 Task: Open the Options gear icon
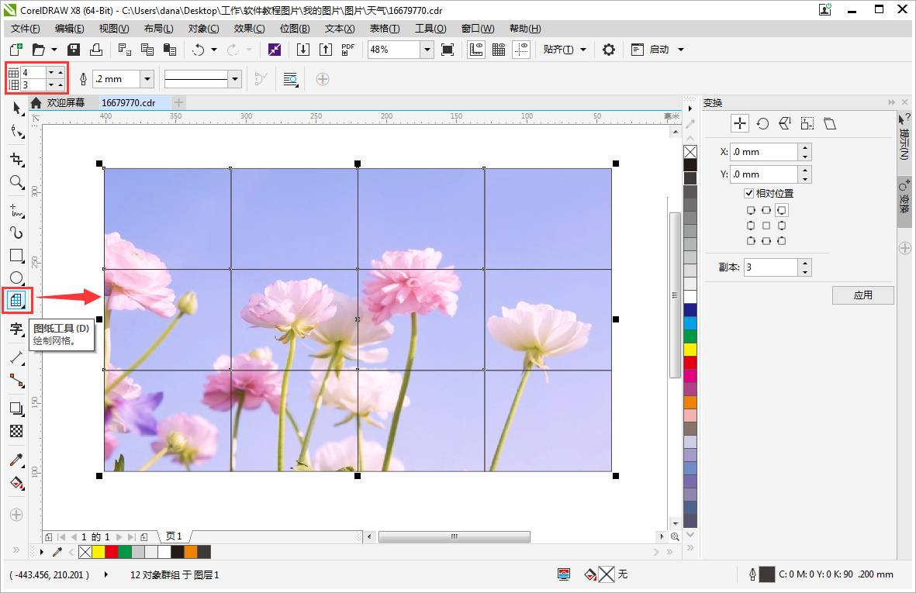[609, 50]
